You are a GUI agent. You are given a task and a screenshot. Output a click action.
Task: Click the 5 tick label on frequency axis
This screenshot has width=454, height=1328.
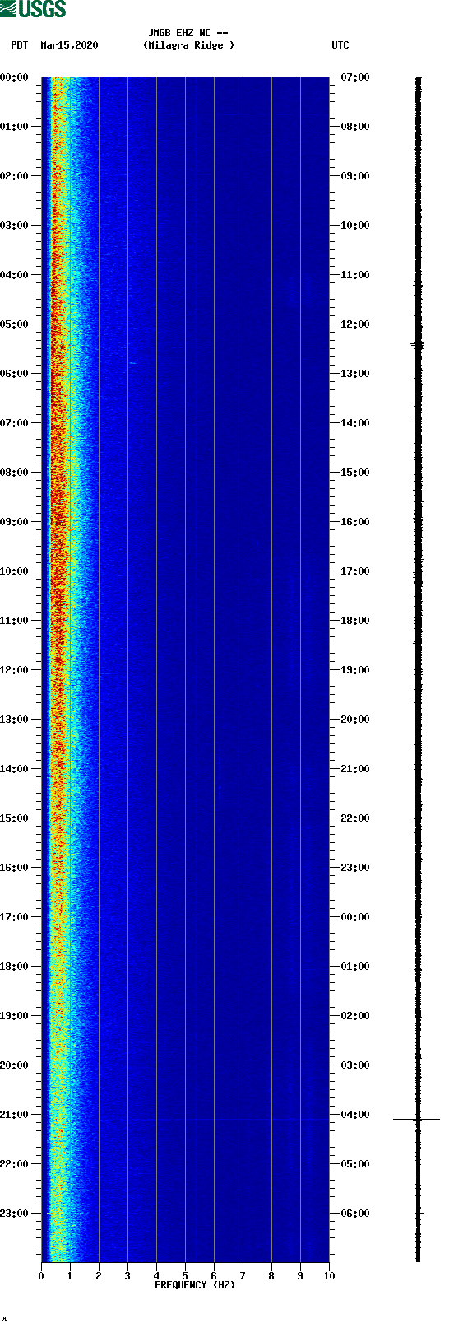pos(185,1276)
